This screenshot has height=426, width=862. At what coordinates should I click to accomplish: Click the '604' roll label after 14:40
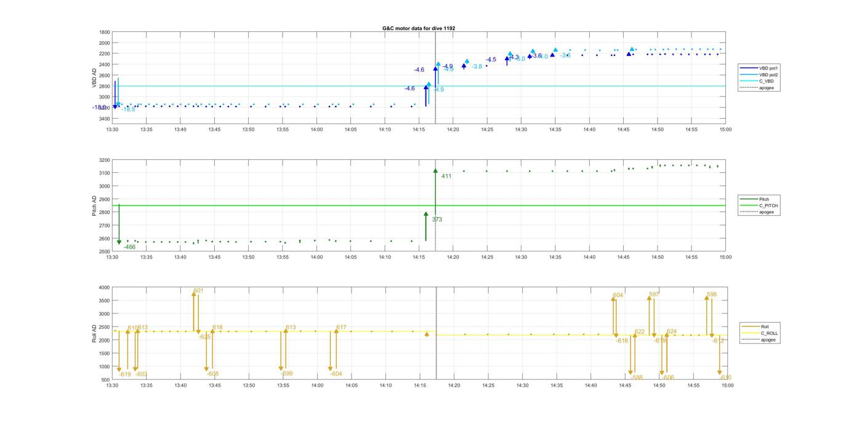click(x=618, y=296)
